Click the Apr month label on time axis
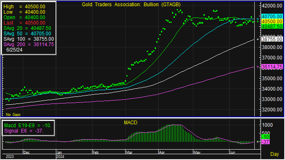285x160 pixels. [x=162, y=153]
